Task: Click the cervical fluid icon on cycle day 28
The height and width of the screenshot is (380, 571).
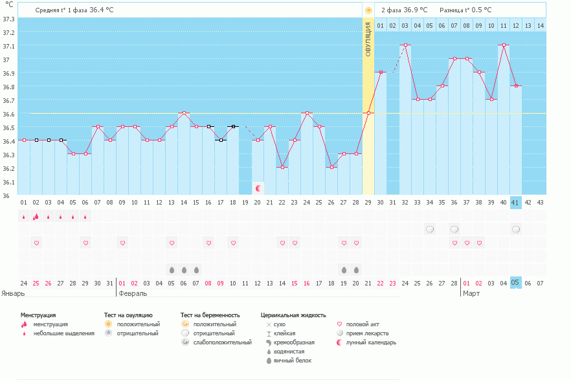Action: [356, 270]
